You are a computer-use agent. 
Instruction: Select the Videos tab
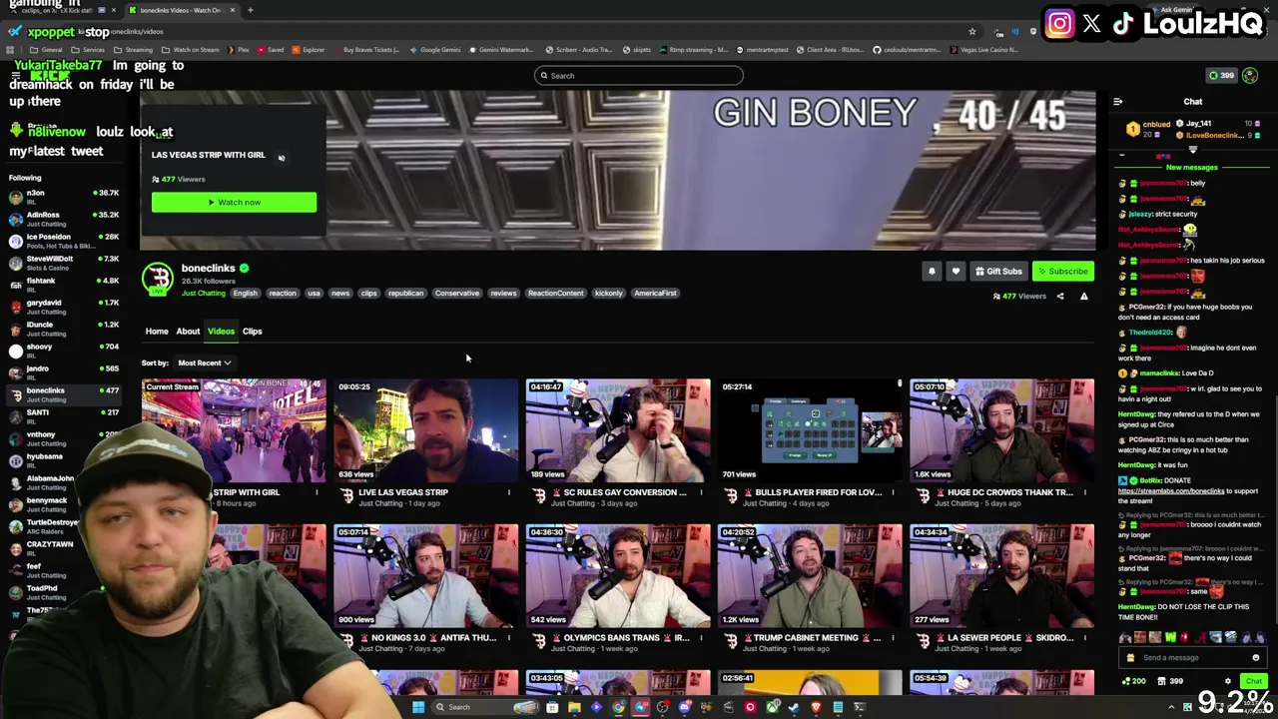221,332
